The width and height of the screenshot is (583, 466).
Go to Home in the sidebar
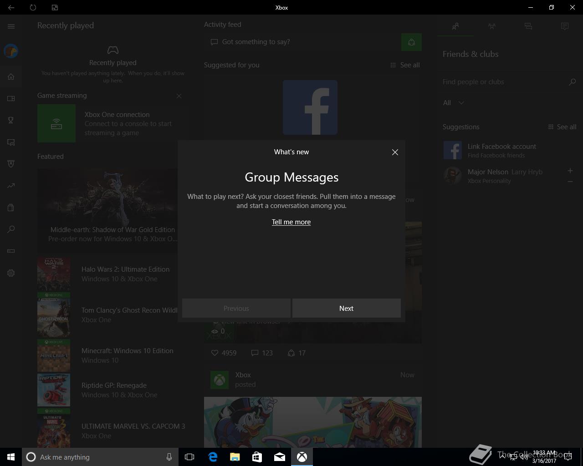click(x=11, y=76)
